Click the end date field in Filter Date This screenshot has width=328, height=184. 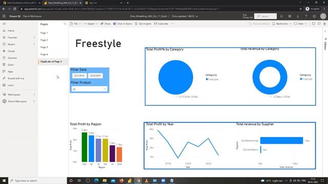click(x=95, y=76)
